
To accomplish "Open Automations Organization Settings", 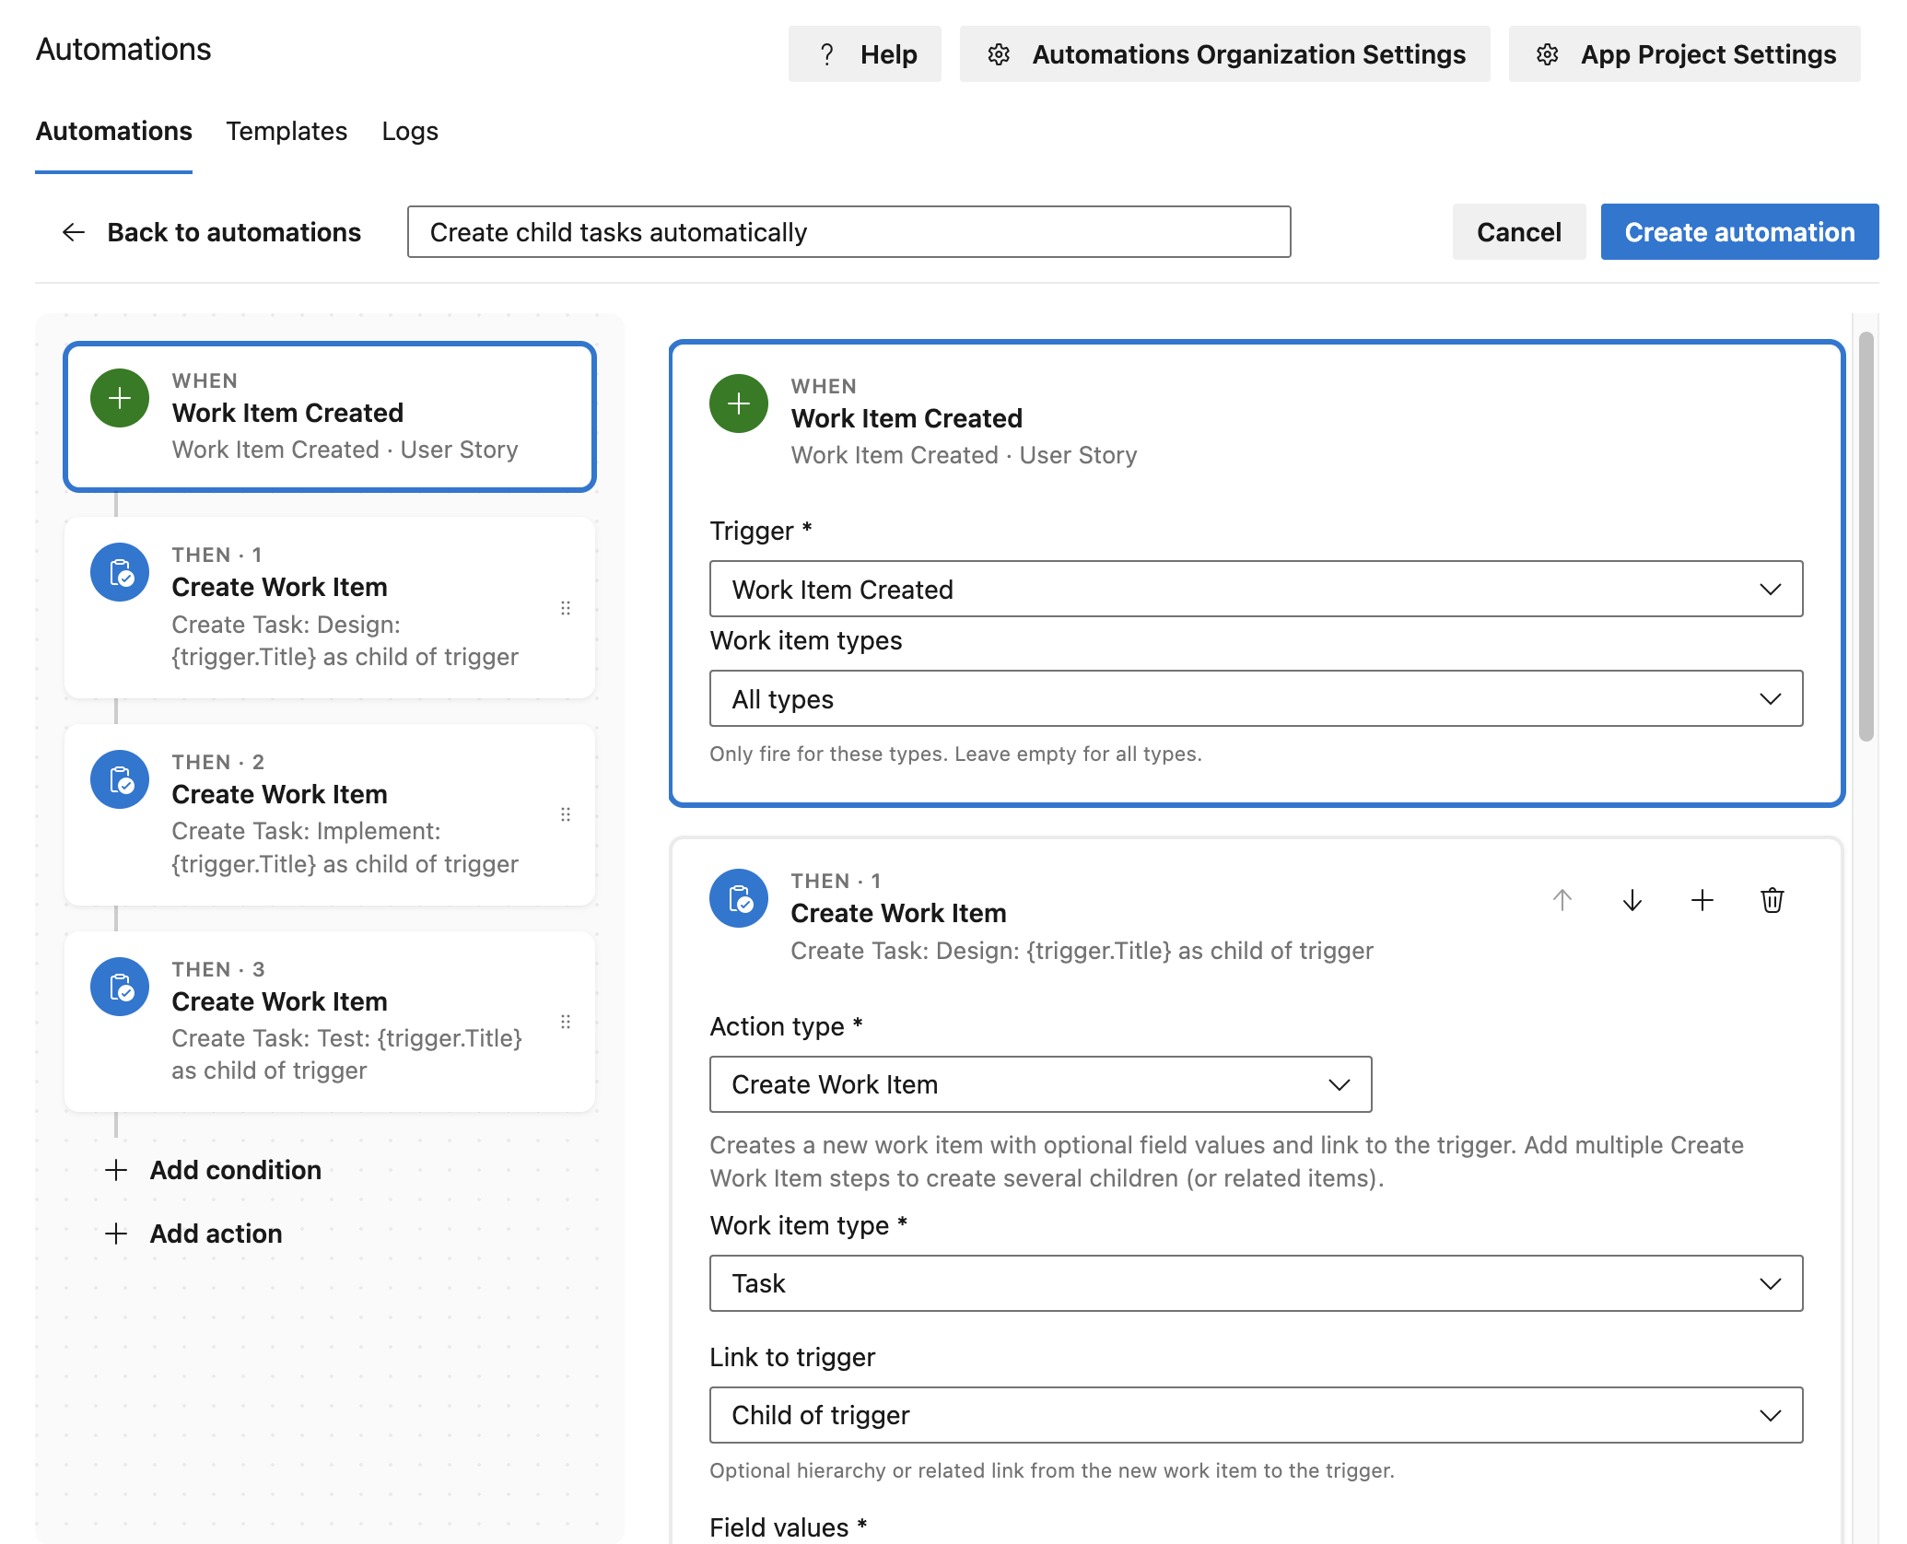I will click(1224, 54).
